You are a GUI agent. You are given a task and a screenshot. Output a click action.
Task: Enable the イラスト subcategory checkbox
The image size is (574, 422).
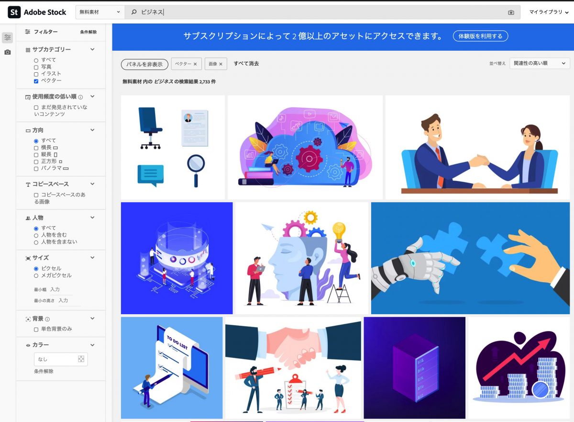tap(36, 74)
